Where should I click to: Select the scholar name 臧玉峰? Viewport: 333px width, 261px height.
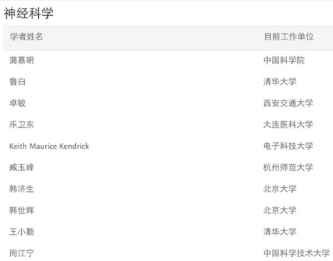point(22,168)
